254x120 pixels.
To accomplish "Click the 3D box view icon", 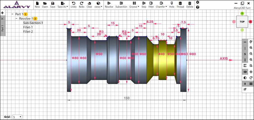I will click(245, 90).
